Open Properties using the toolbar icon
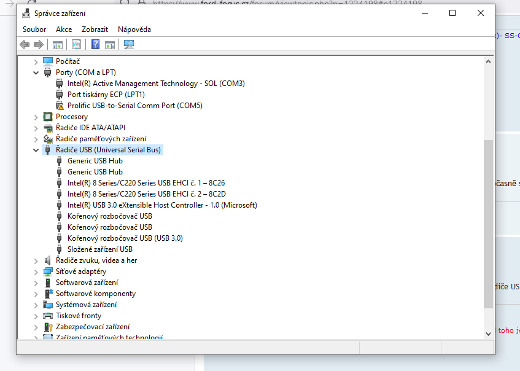The image size is (520, 371). point(76,44)
